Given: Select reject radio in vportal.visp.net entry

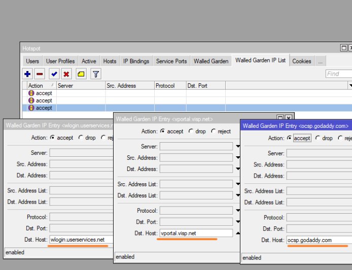Looking at the screenshot, I should pos(213,131).
